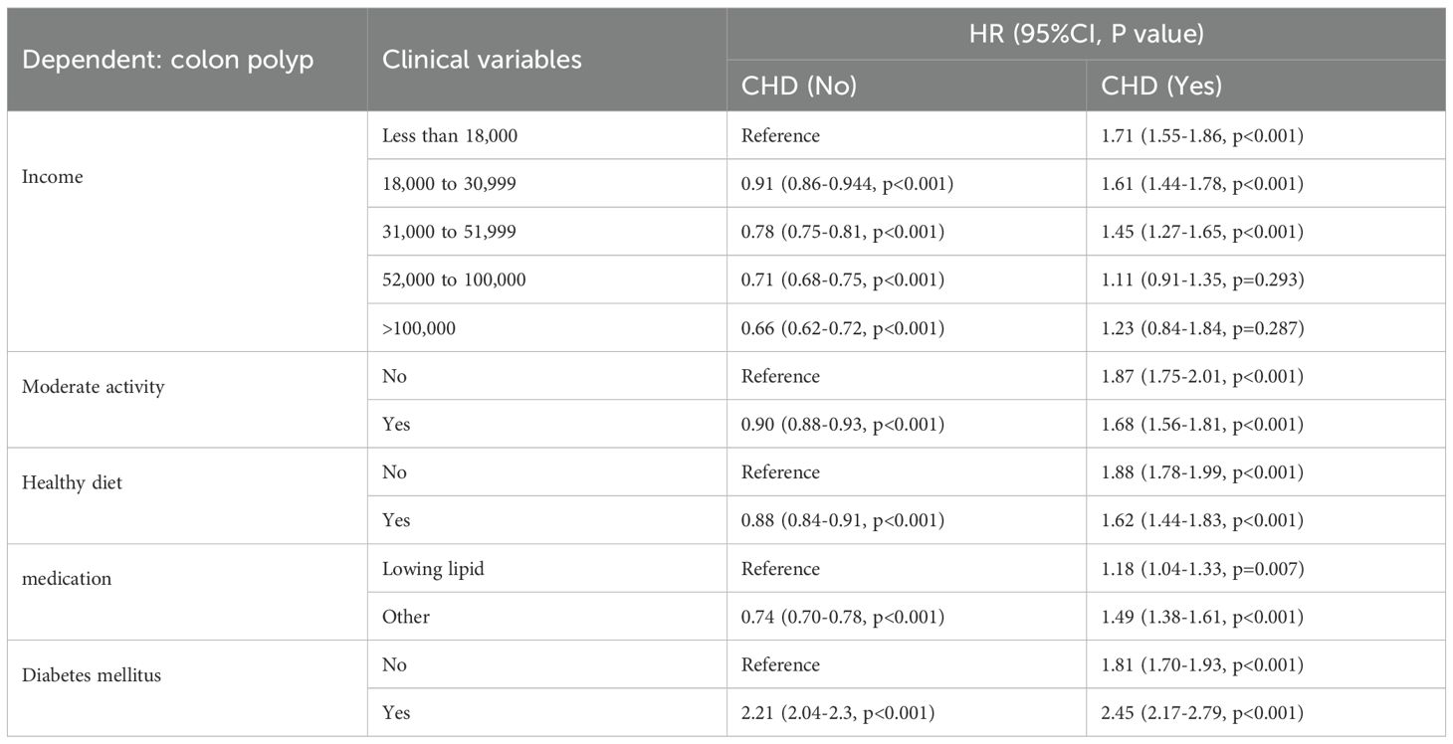
Task: Click the '>100,000' income category cell
Action: coord(419,327)
